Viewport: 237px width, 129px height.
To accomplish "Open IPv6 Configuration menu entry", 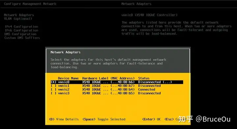I will pyautogui.click(x=21, y=30).
